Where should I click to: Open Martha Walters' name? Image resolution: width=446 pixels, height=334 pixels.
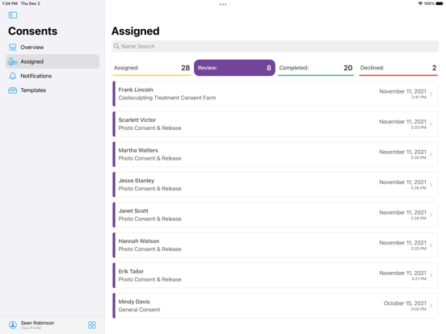[x=138, y=150]
